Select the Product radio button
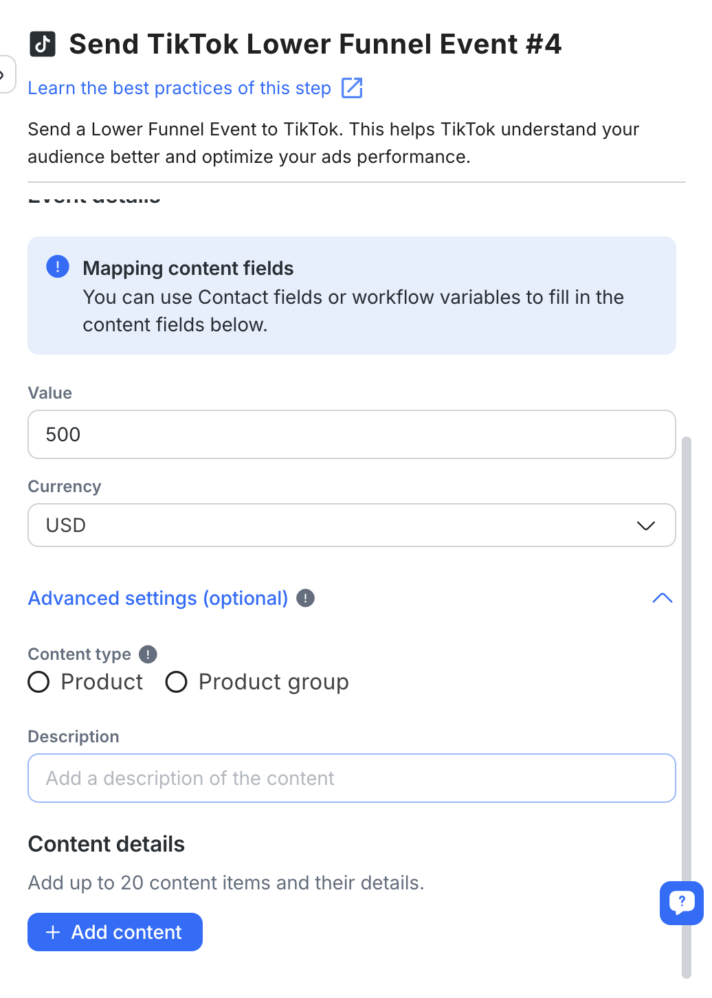This screenshot has width=712, height=998. [x=38, y=682]
